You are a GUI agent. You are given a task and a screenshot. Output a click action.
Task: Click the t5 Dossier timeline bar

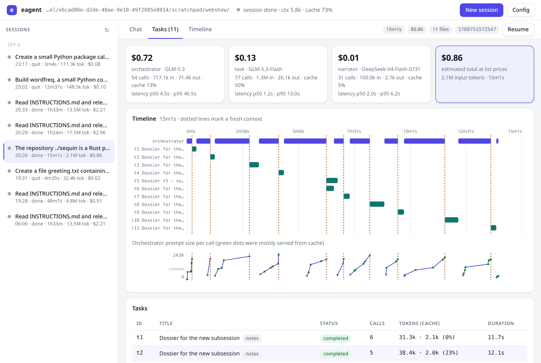(332, 180)
